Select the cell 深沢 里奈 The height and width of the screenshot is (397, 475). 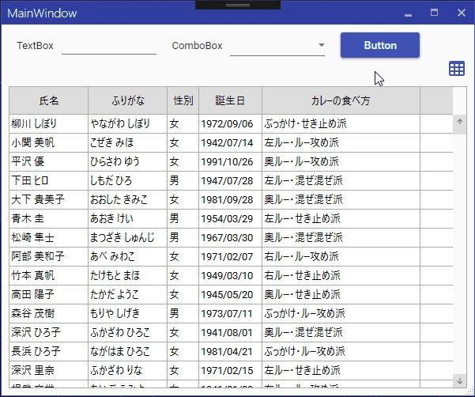pos(48,370)
